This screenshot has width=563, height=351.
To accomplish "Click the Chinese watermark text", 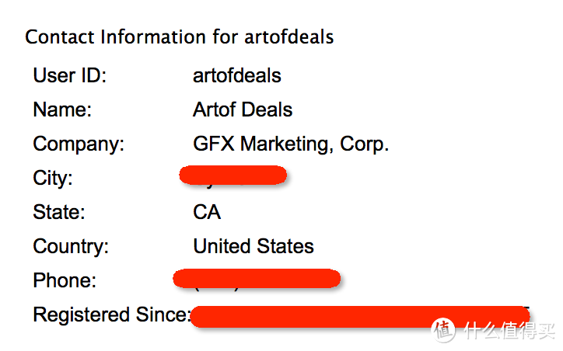I will coord(509,330).
